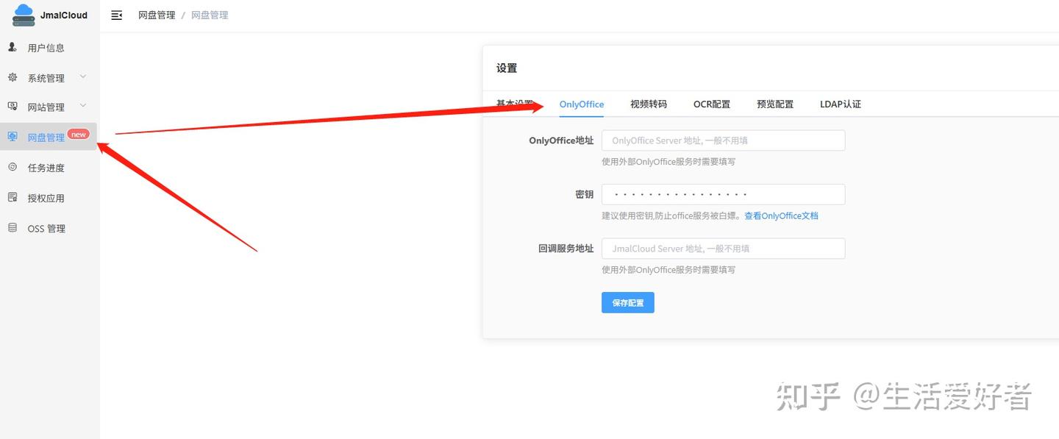Click the JmalCloud cloud logo icon
Screen dimensions: 1059x439
[x=21, y=14]
